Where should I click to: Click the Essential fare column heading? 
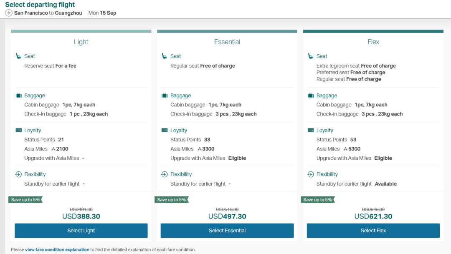pos(227,42)
